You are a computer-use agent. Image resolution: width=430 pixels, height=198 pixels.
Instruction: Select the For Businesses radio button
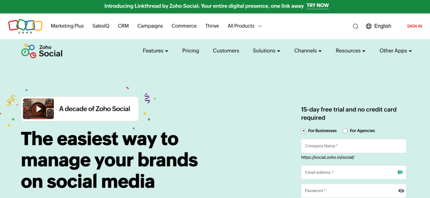(x=304, y=131)
